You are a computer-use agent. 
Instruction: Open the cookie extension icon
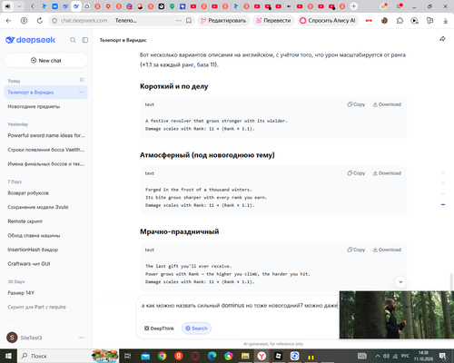[x=384, y=21]
